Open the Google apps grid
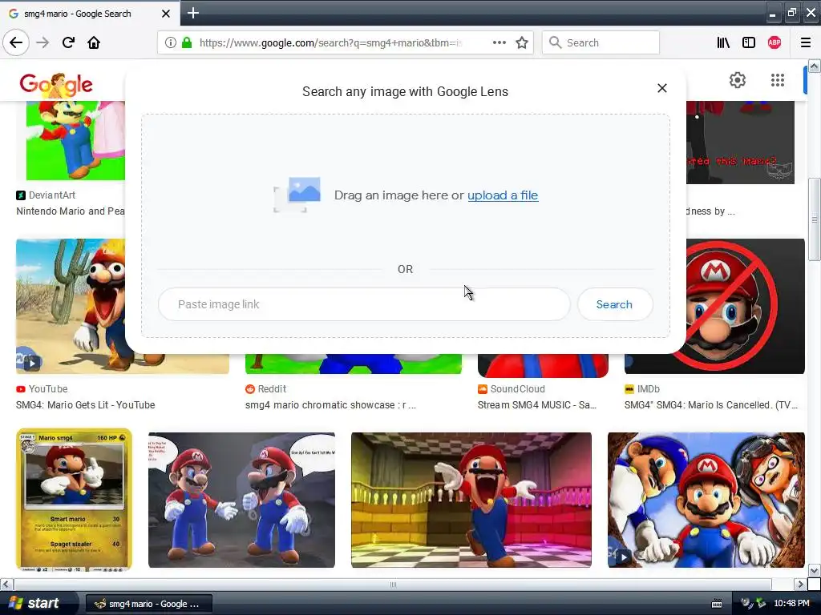Image resolution: width=821 pixels, height=615 pixels. click(x=778, y=80)
